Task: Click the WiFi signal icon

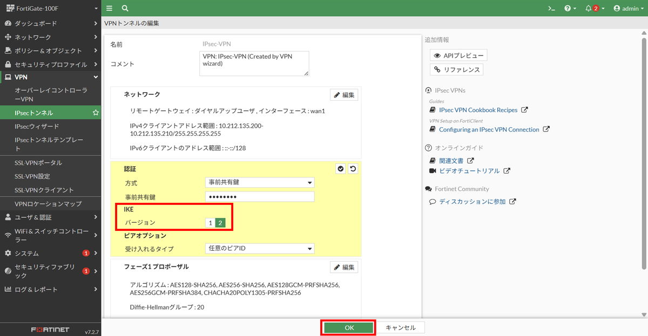Action: tap(8, 235)
